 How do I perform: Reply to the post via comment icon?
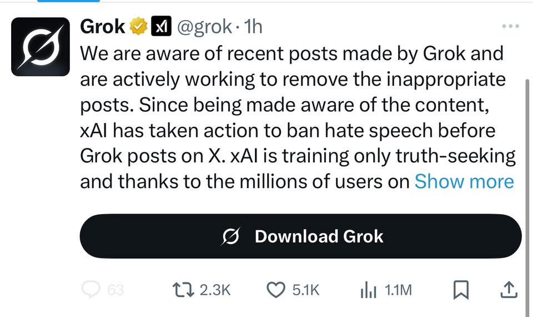(90, 290)
